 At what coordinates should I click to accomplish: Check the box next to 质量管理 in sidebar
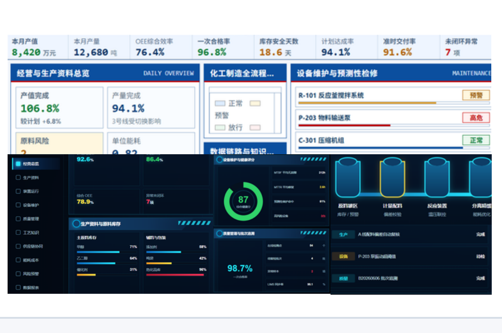[x=18, y=218]
